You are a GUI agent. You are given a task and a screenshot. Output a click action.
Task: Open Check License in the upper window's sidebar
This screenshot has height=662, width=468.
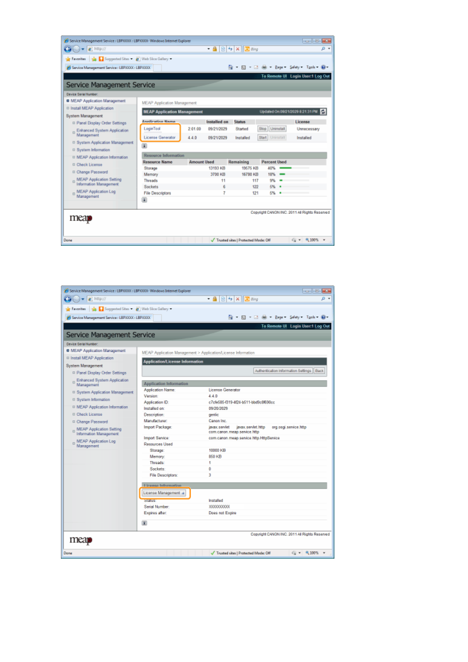pos(89,165)
